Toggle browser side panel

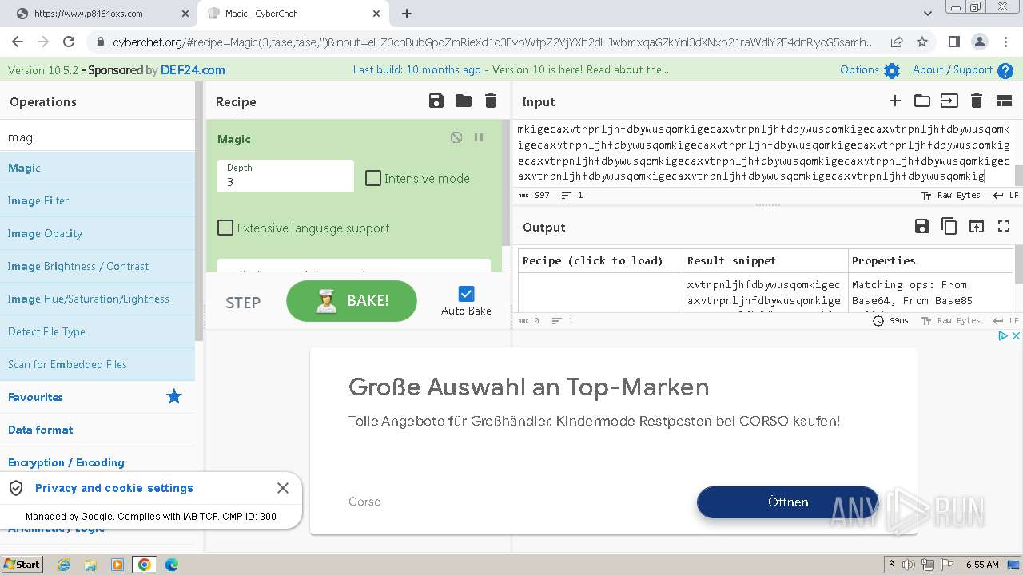click(953, 42)
